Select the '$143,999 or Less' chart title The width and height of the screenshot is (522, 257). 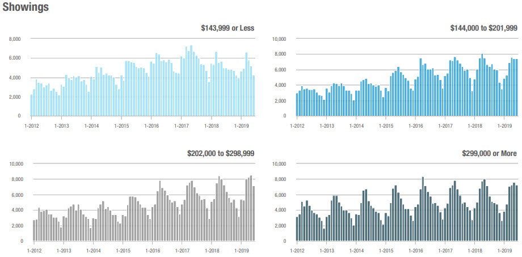[x=228, y=28]
